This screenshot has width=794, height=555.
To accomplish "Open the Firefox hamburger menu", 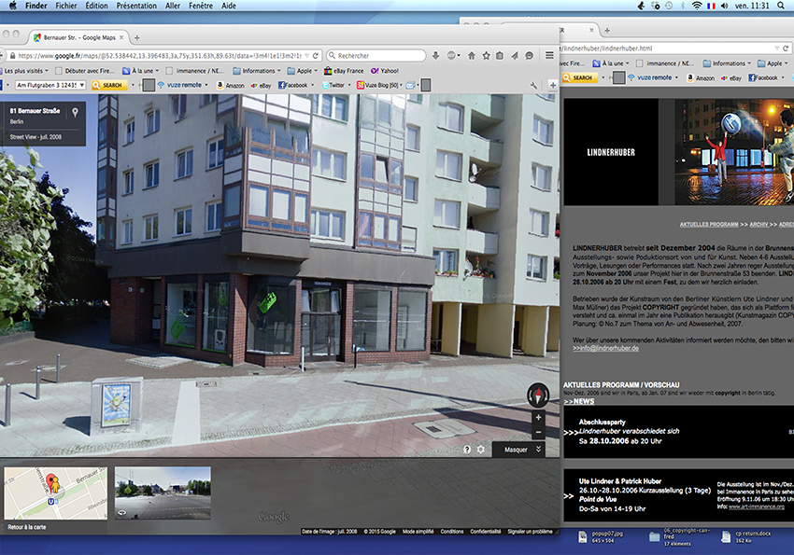I will coord(549,55).
